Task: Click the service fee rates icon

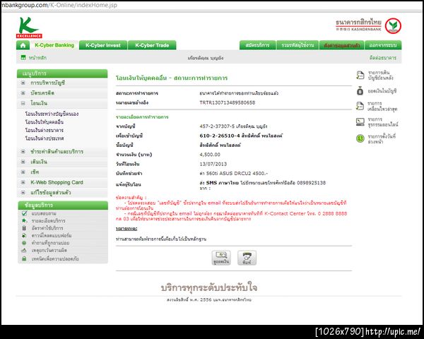Action: [24, 228]
